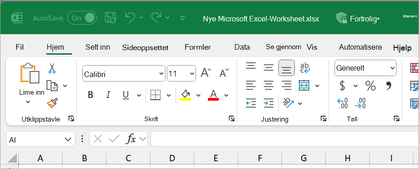The image size is (419, 169).
Task: Apply yellow fill color bucket
Action: tap(186, 95)
